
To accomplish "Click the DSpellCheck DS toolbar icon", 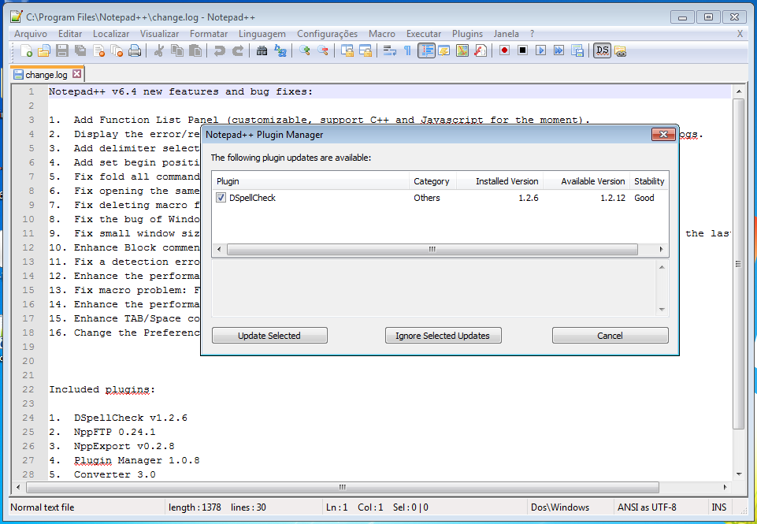I will (602, 50).
